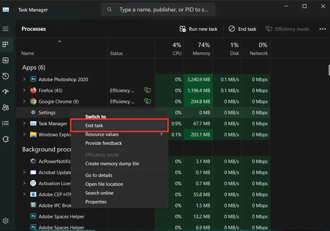Sort by the Status column header
Image resolution: width=330 pixels, height=231 pixels.
point(131,48)
